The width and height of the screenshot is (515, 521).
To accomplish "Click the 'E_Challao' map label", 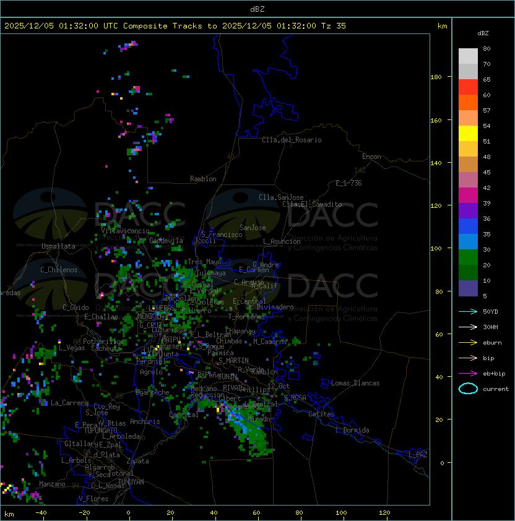I will 101,317.
